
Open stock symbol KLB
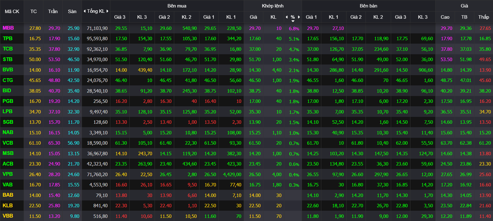pyautogui.click(x=7, y=206)
